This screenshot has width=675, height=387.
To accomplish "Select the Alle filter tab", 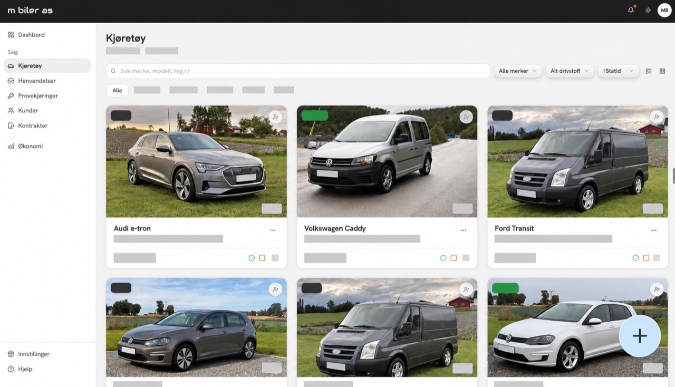I will click(117, 90).
